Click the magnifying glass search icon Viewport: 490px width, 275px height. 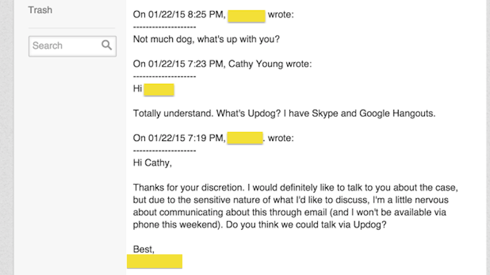107,45
